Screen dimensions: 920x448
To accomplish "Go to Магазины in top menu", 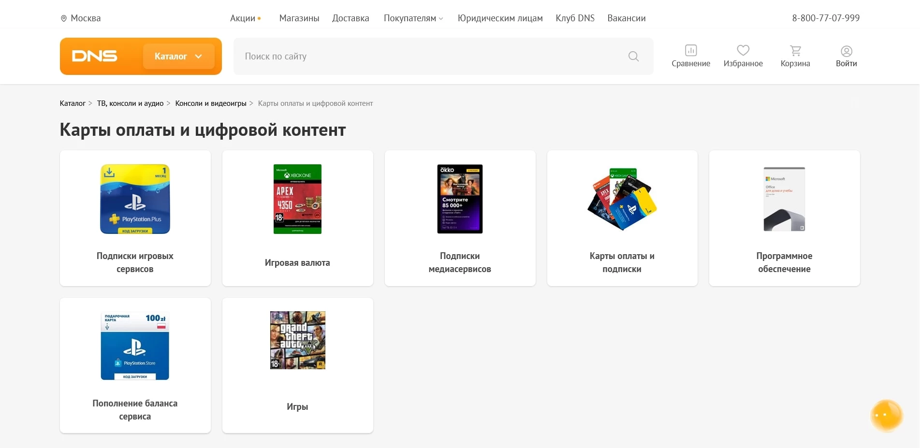I will pos(299,18).
